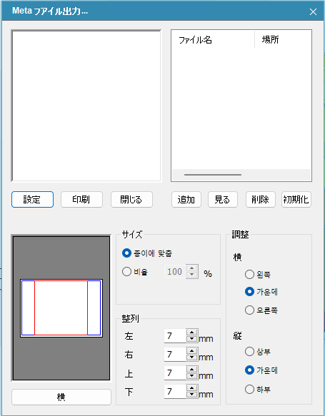Click the 下 margin input field
Viewport: 325px width, 416px height.
[x=175, y=391]
